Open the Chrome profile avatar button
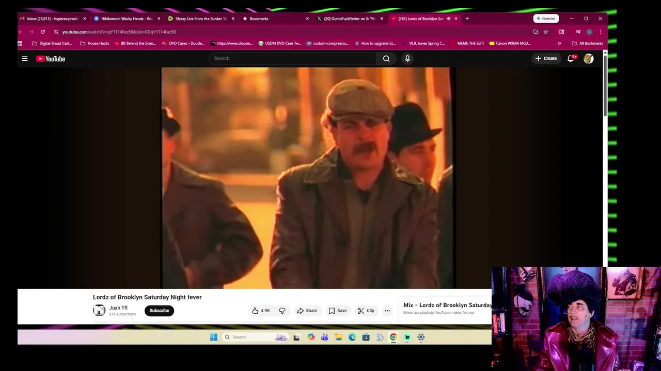The image size is (661, 371). tap(589, 32)
